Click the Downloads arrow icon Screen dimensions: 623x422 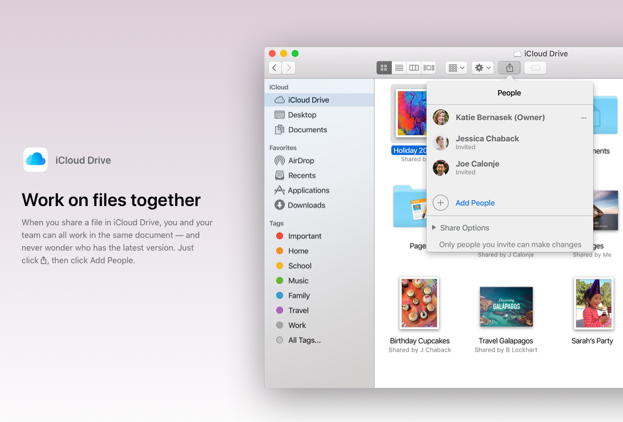pos(280,205)
